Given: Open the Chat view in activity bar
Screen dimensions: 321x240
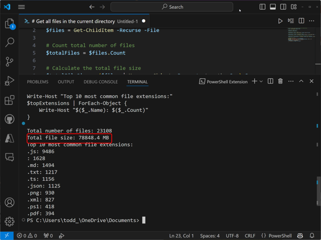Looking at the screenshot, I should (x=9, y=157).
